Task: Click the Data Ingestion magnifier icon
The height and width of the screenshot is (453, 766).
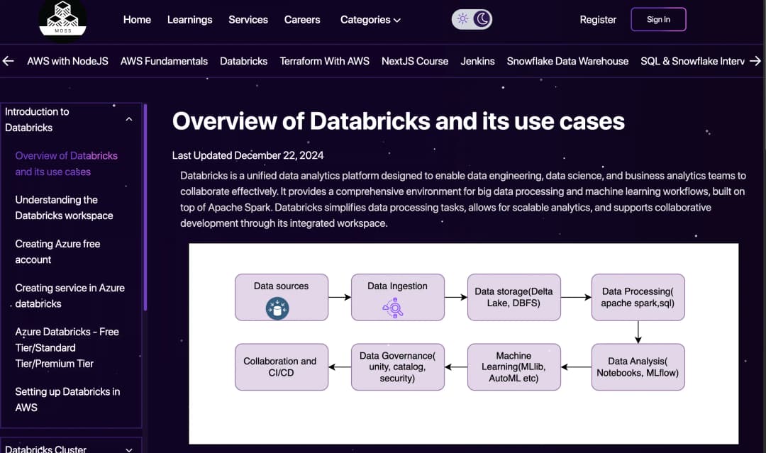Action: coord(393,308)
